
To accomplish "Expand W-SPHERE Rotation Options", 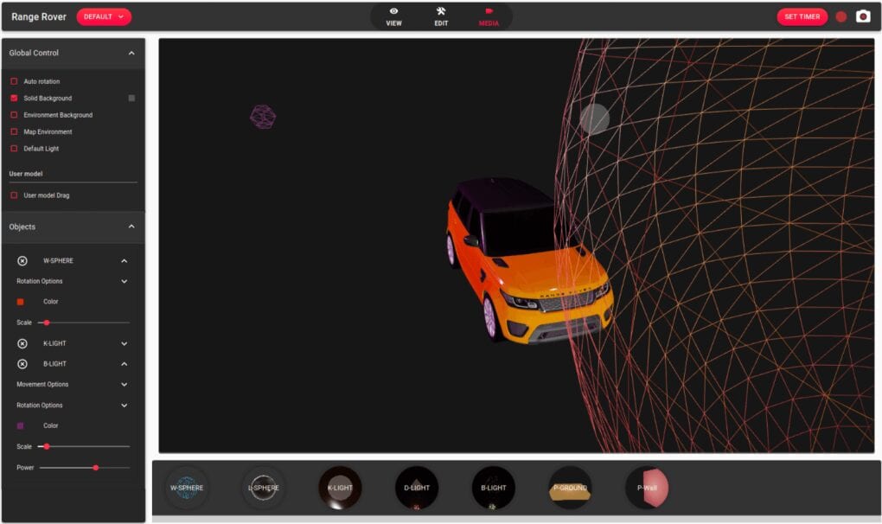I will (125, 281).
